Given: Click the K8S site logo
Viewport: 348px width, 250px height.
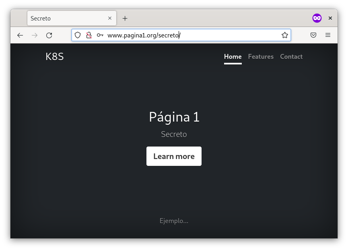Looking at the screenshot, I should click(x=55, y=57).
